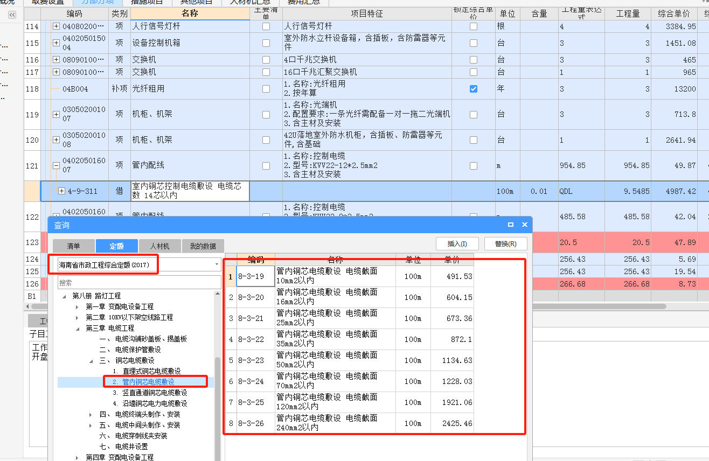Viewport: 709px width, 461px height.
Task: Expand sub-item 4-9-311 plus box
Action: pyautogui.click(x=61, y=191)
